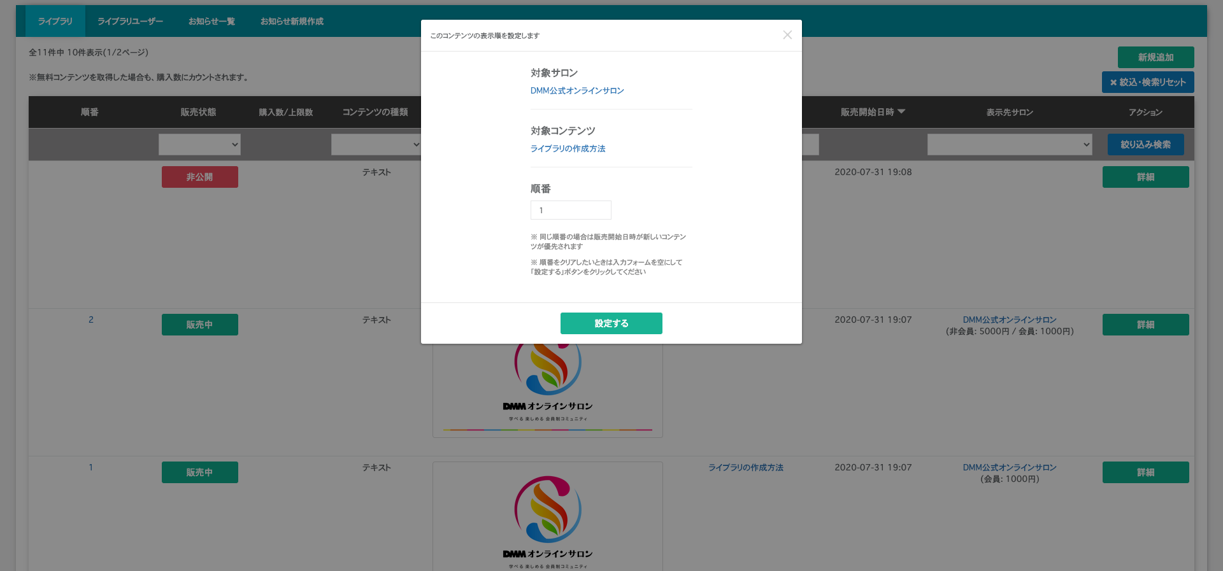Click the 新規追加 button
1223x571 pixels.
1156,57
